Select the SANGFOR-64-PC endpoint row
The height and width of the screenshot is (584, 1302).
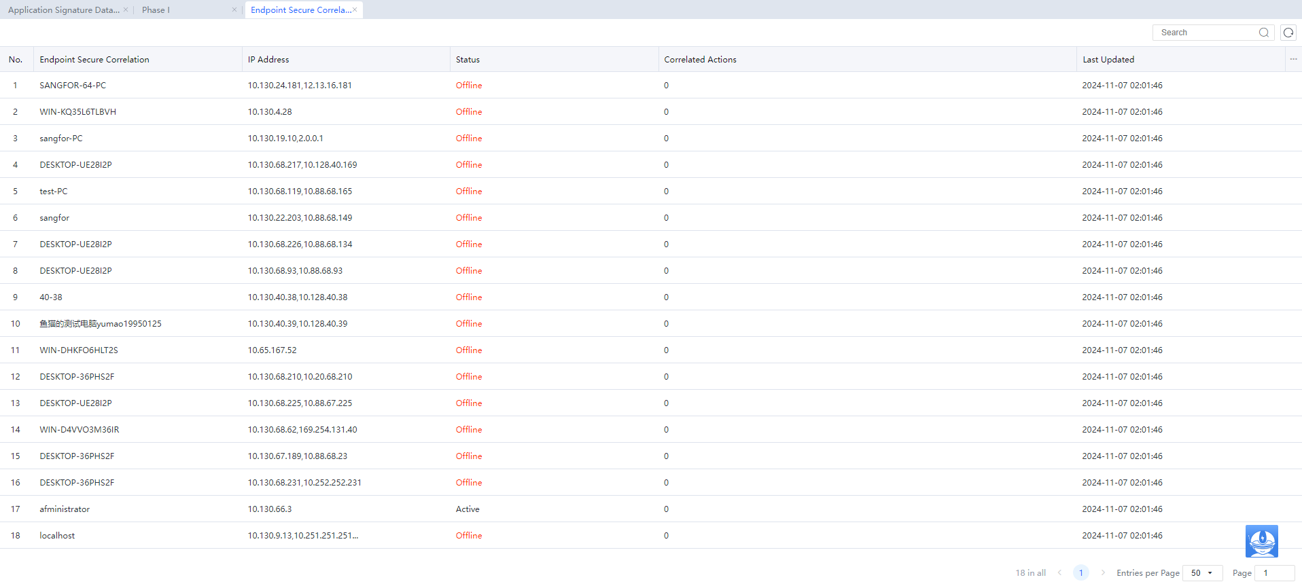tap(73, 86)
